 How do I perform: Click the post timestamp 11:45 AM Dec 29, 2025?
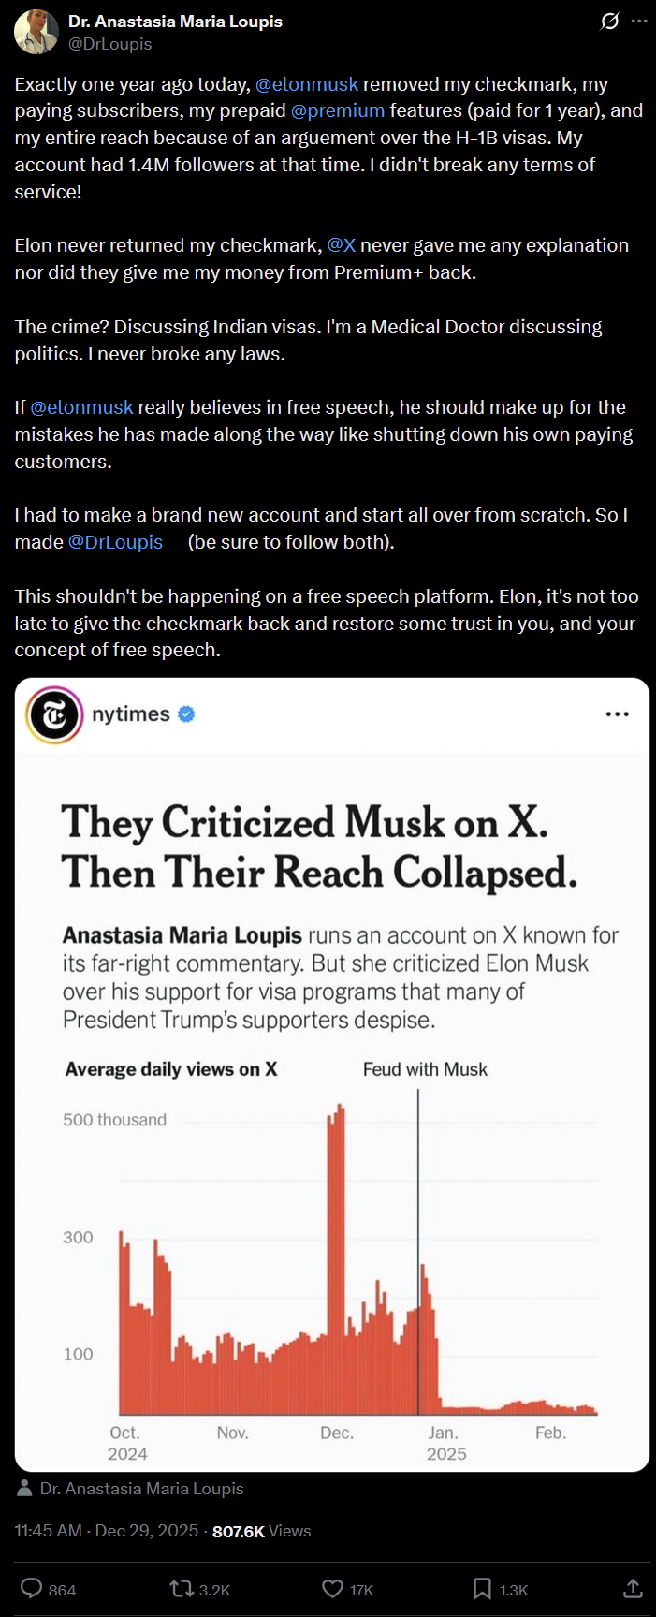106,1531
